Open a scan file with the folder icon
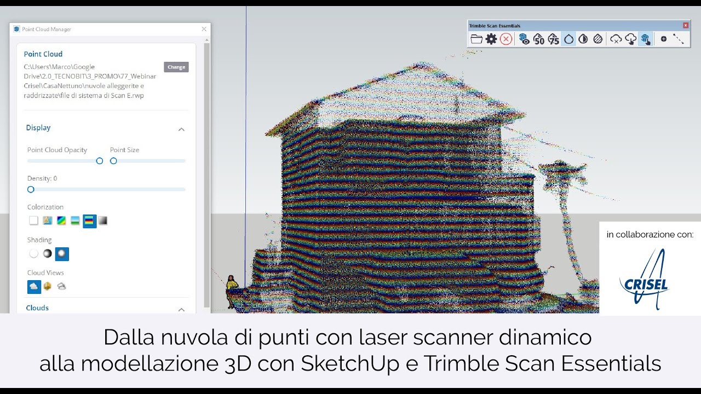This screenshot has height=394, width=701. click(476, 39)
